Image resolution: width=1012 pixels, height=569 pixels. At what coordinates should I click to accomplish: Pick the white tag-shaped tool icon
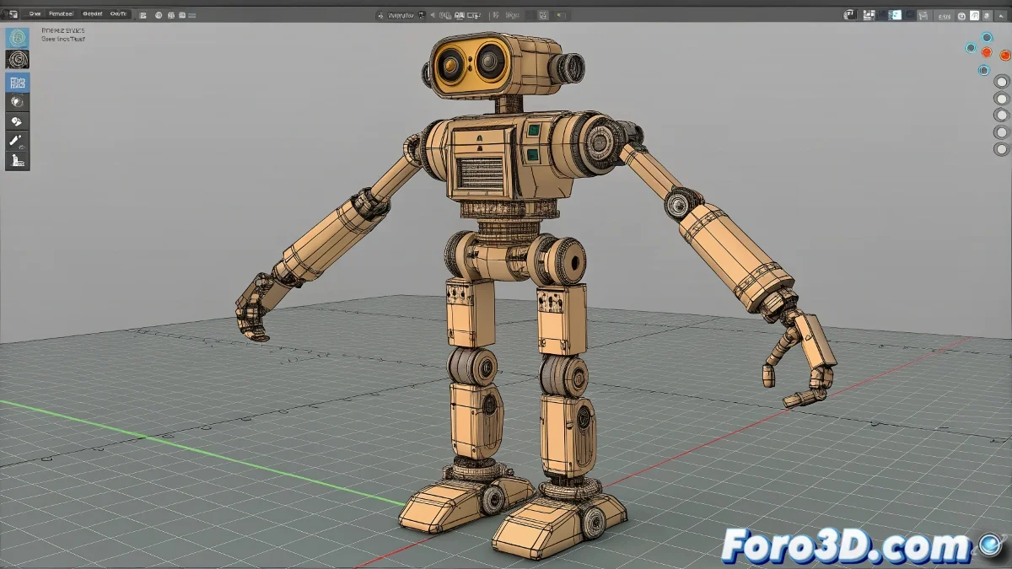click(17, 121)
